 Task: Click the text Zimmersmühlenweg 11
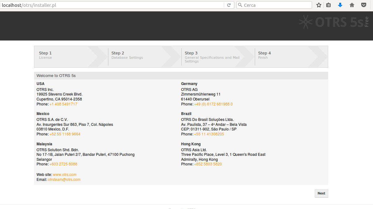click(x=201, y=94)
